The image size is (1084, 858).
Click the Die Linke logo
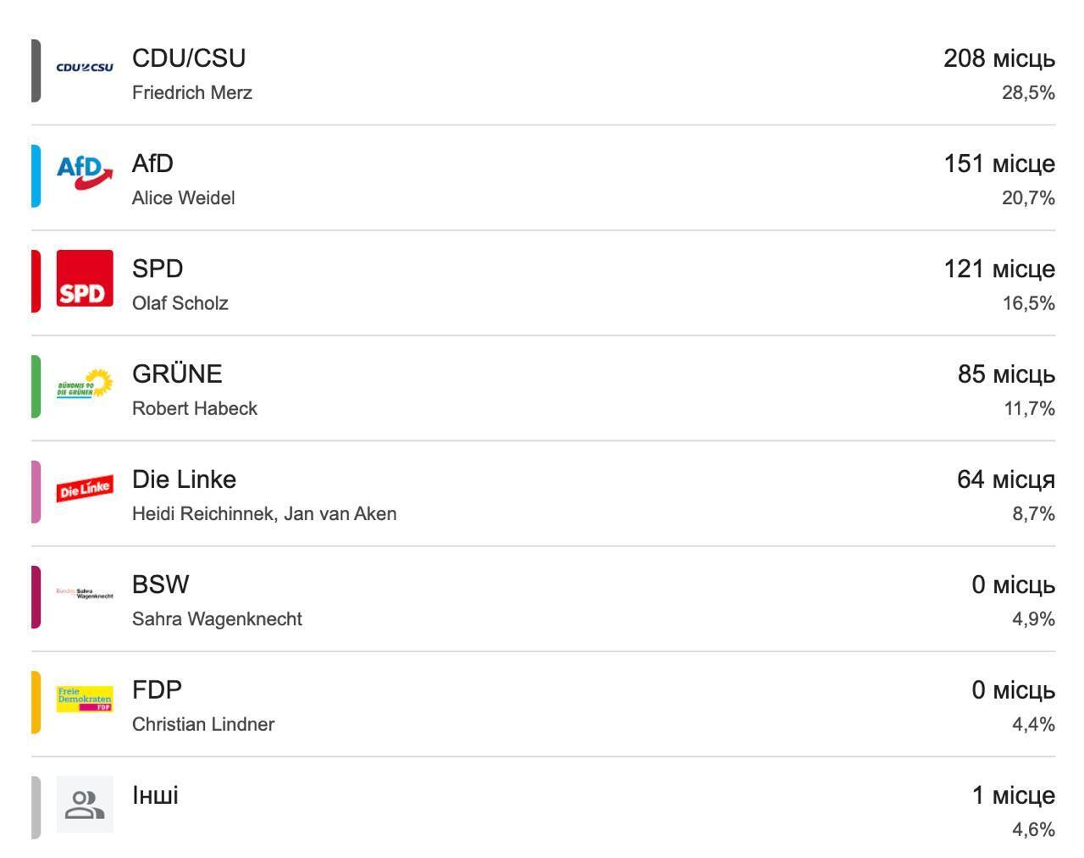pyautogui.click(x=85, y=489)
